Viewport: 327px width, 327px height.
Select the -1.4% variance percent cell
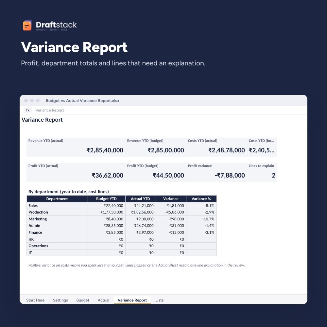(x=201, y=226)
